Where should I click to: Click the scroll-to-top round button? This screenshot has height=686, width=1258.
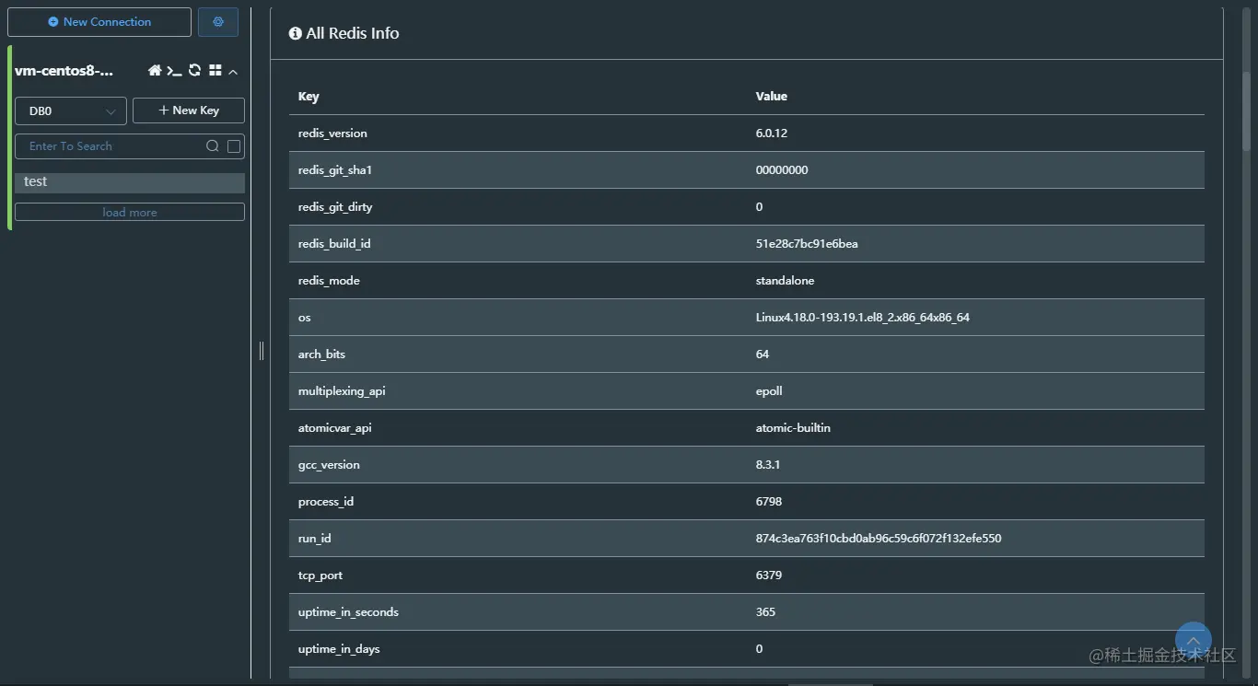[x=1193, y=641]
